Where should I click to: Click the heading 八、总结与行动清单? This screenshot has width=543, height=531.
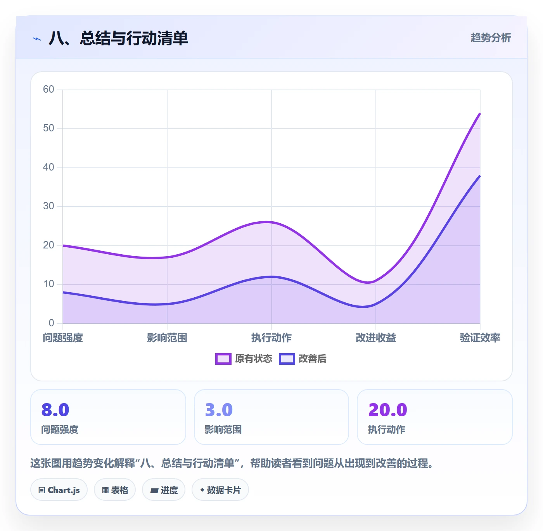[x=118, y=38]
